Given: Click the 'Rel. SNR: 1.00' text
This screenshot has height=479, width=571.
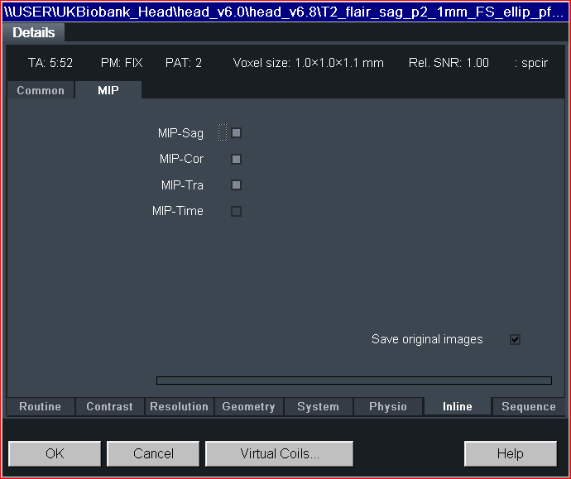Looking at the screenshot, I should click(x=449, y=63).
